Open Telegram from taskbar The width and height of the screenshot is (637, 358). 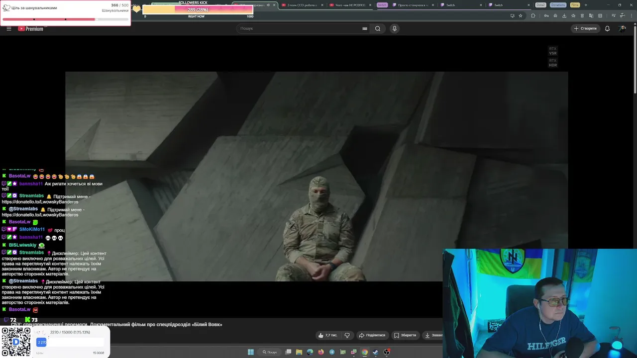[x=332, y=352]
